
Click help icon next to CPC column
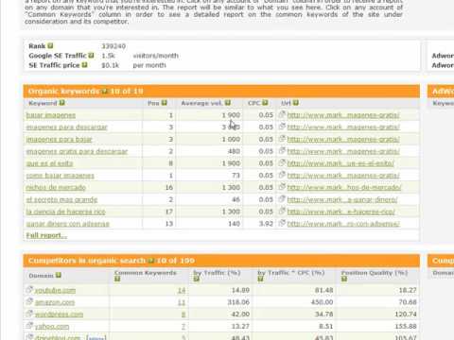pos(265,103)
